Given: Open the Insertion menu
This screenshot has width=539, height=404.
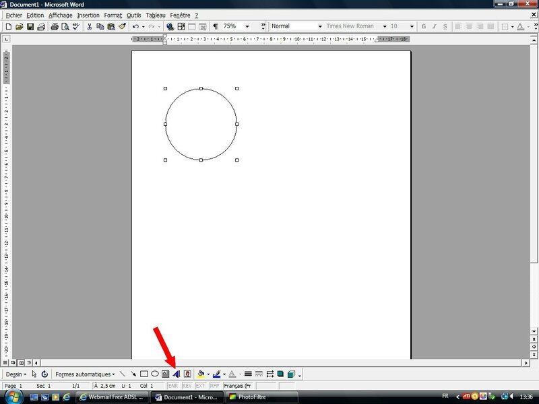Looking at the screenshot, I should (x=88, y=15).
